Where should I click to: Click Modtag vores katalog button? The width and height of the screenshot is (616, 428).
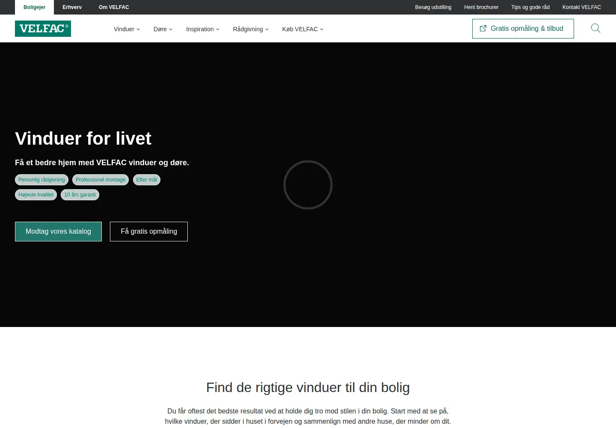pyautogui.click(x=58, y=232)
